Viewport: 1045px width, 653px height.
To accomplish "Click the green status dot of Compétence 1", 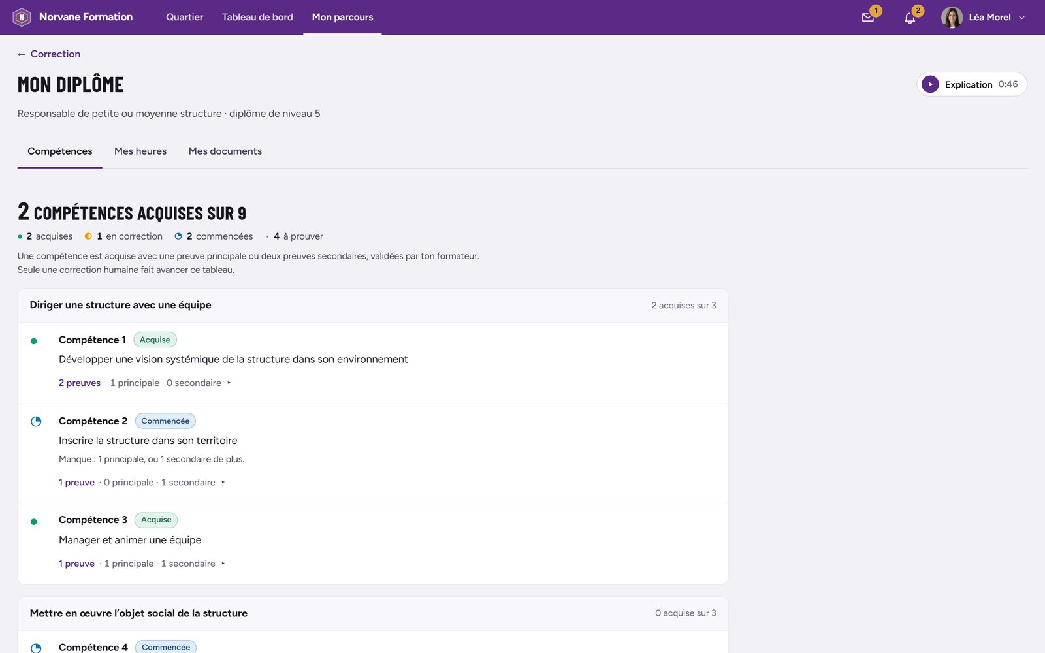I will (34, 341).
